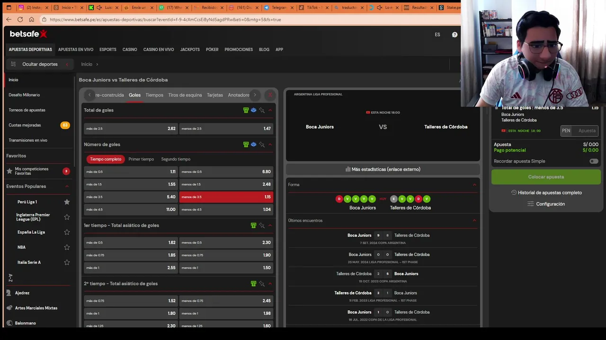Open Ajedrez sport icon in sidebar
This screenshot has height=340, width=606.
coord(9,293)
